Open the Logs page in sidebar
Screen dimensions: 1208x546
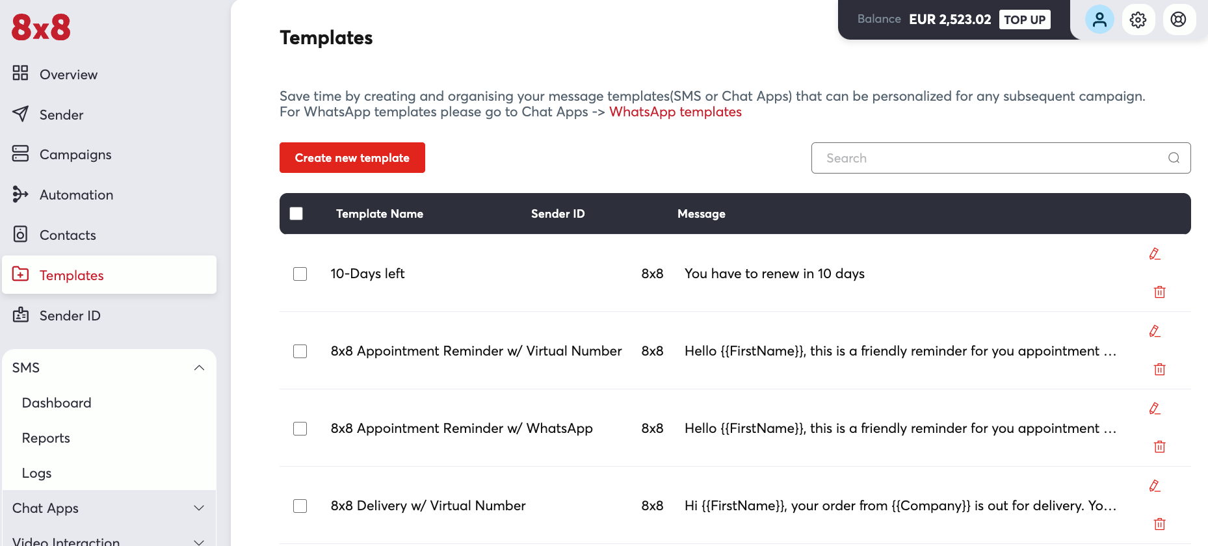click(36, 473)
